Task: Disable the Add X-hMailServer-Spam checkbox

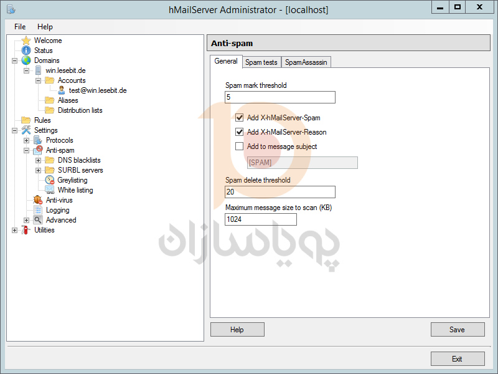Action: (x=240, y=117)
